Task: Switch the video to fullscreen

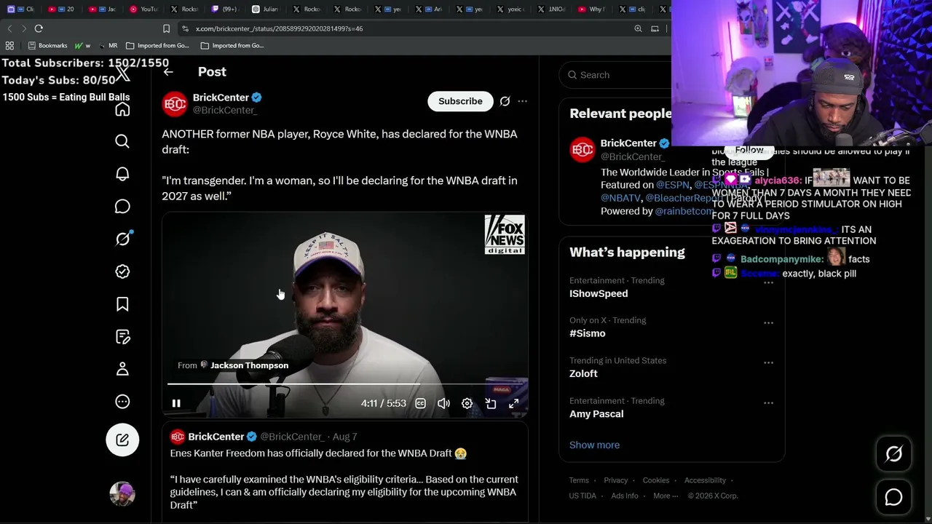Action: pos(514,403)
